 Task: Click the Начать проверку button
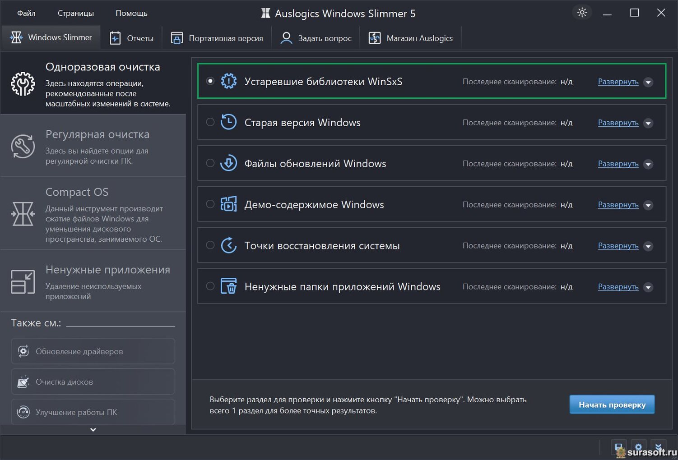(612, 405)
